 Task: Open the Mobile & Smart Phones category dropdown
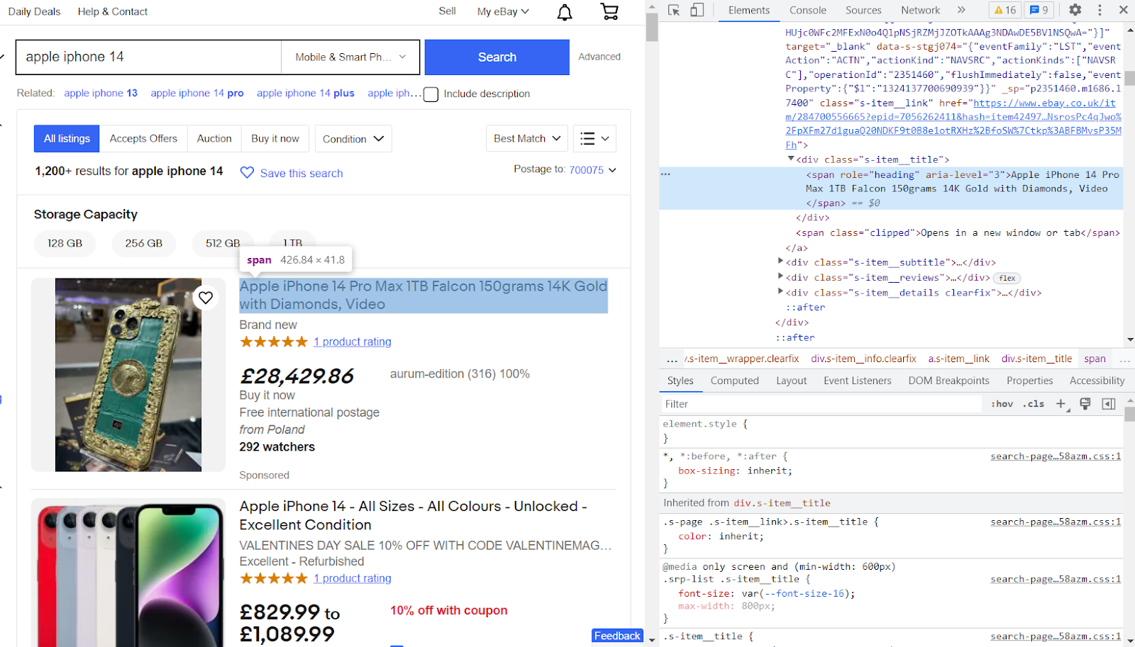350,57
